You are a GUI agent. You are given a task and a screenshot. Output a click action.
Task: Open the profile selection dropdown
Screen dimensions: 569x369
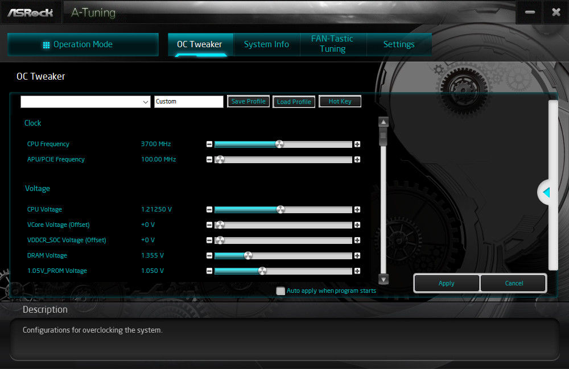(x=86, y=102)
